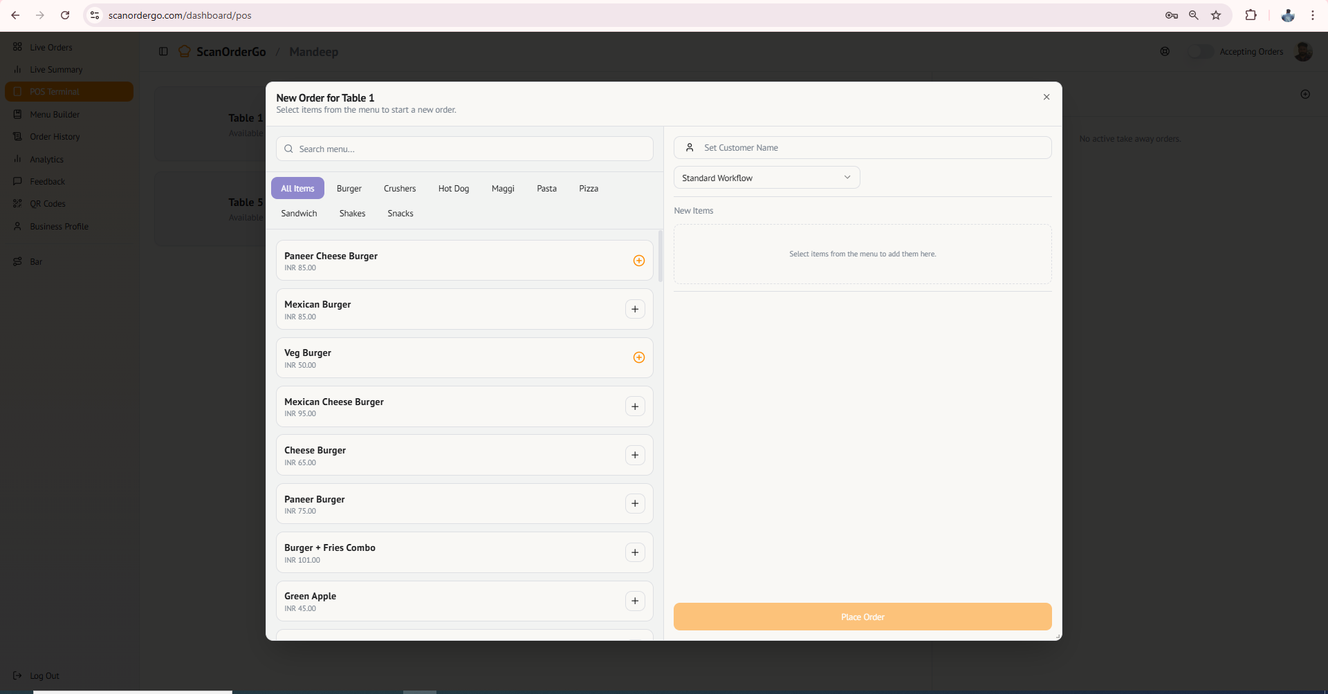This screenshot has height=694, width=1328.
Task: Click the Search menu input field
Action: [464, 149]
